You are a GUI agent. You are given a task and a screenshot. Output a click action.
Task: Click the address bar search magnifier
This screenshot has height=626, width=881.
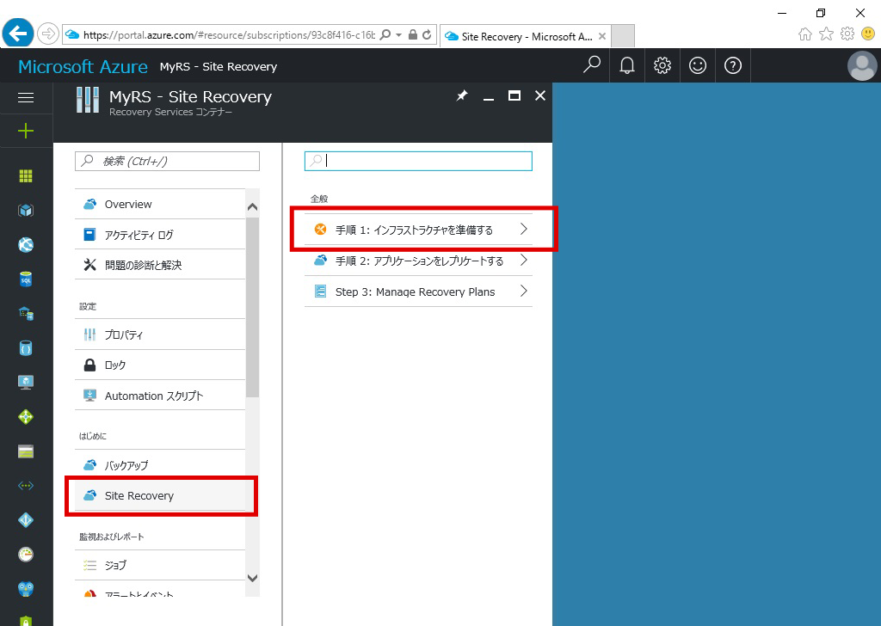click(385, 34)
